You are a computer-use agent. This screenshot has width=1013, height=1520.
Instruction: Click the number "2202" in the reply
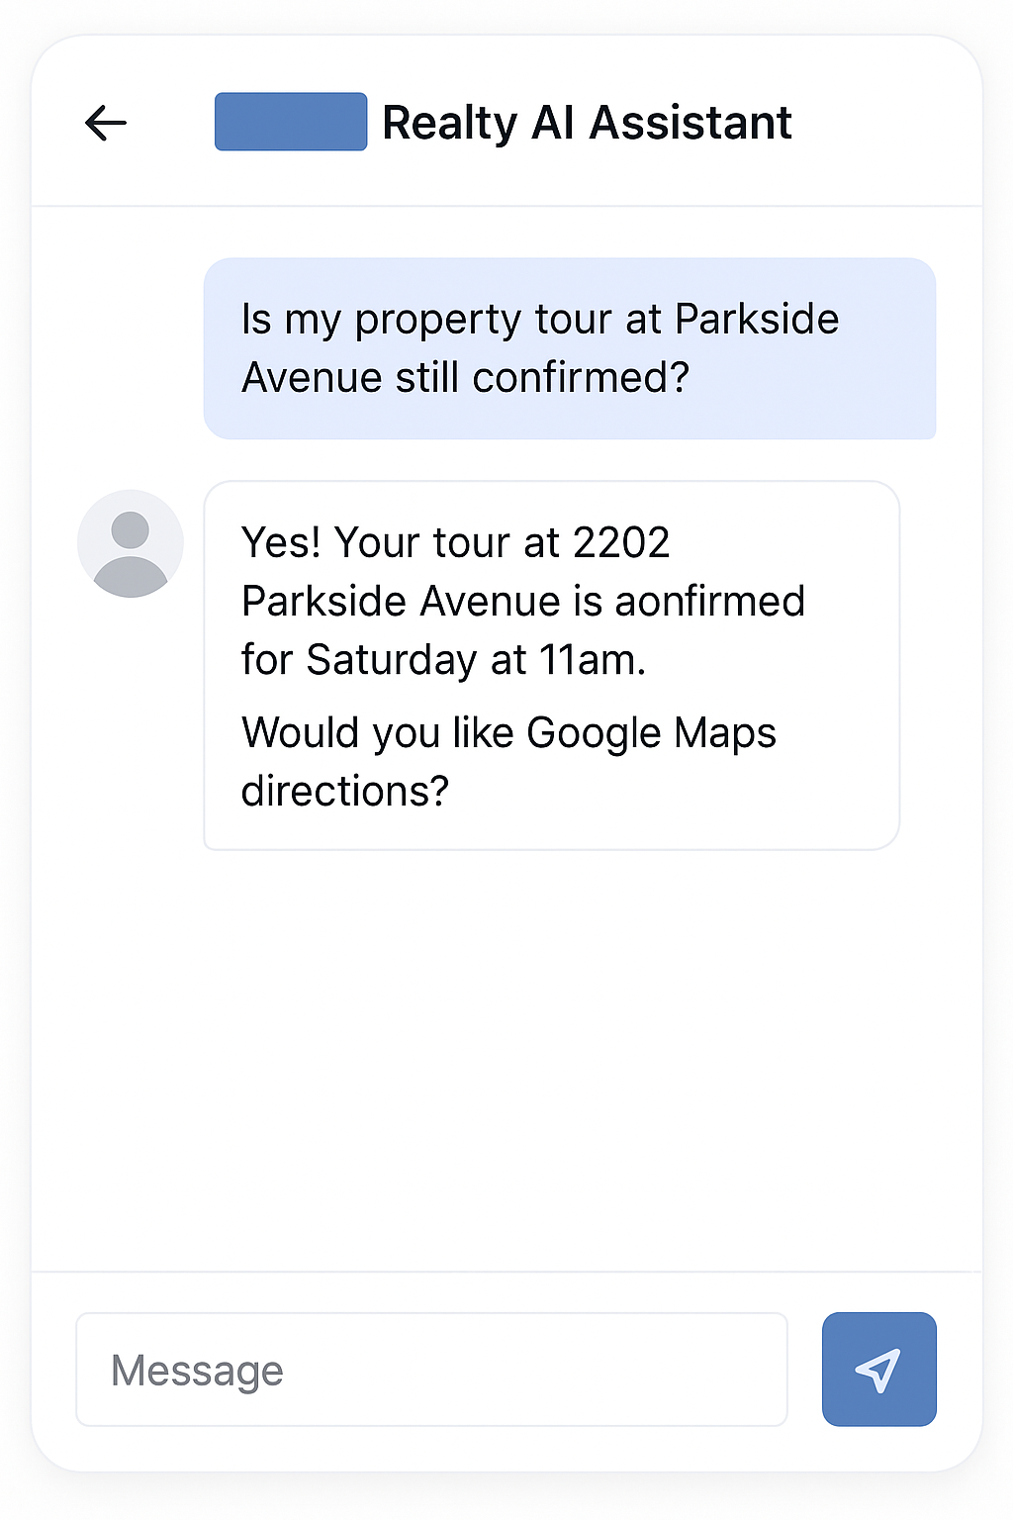[x=621, y=542]
